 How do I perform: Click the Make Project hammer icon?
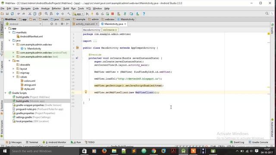[69, 14]
